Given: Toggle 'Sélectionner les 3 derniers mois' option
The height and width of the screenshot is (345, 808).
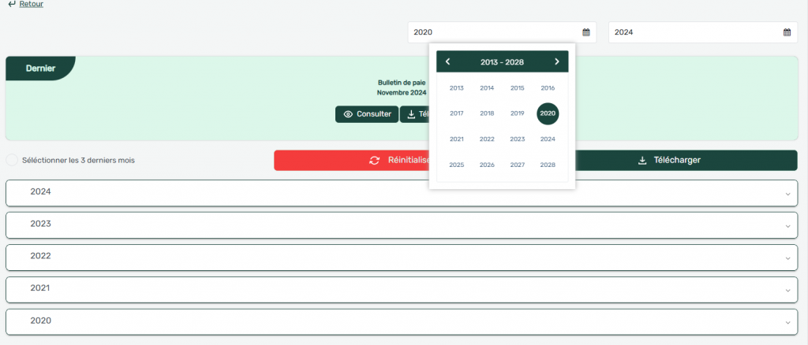Looking at the screenshot, I should click(x=12, y=160).
